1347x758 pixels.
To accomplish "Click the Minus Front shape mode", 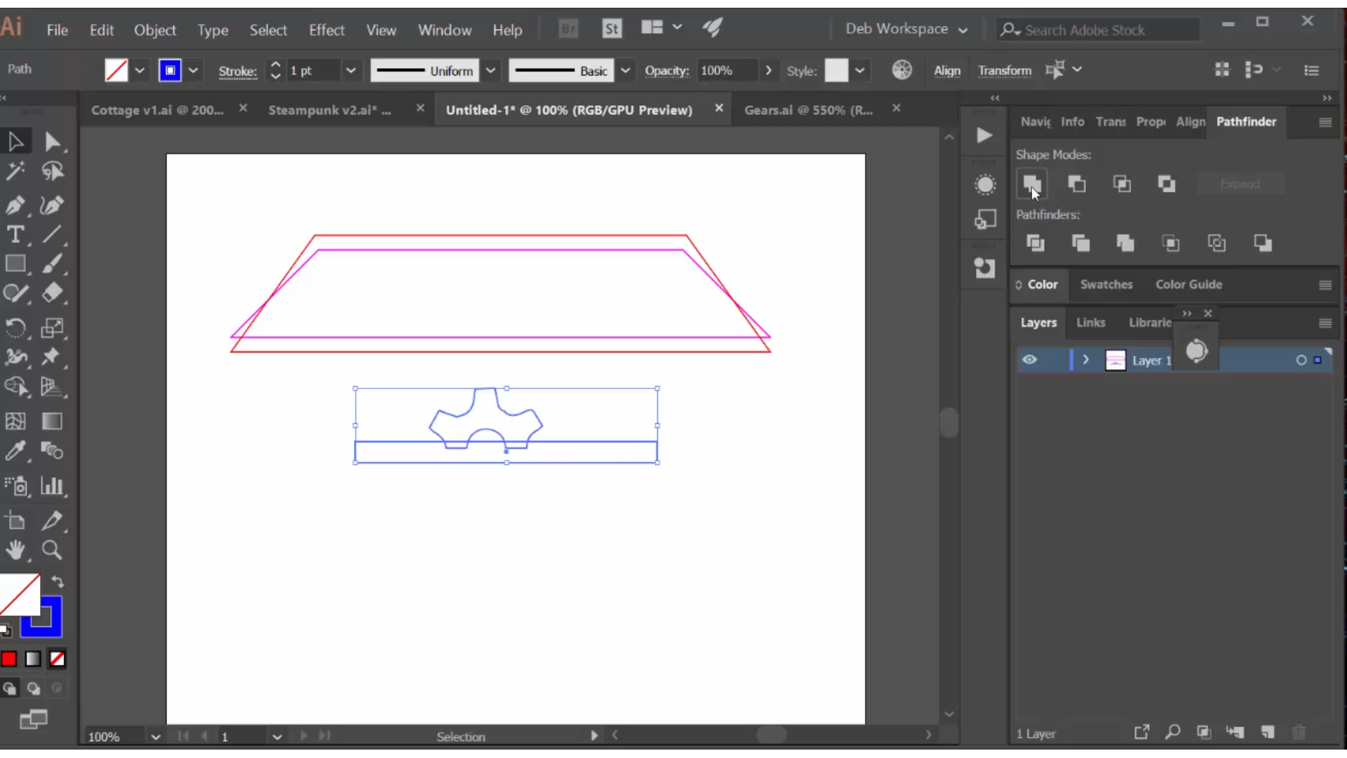I will pyautogui.click(x=1076, y=184).
